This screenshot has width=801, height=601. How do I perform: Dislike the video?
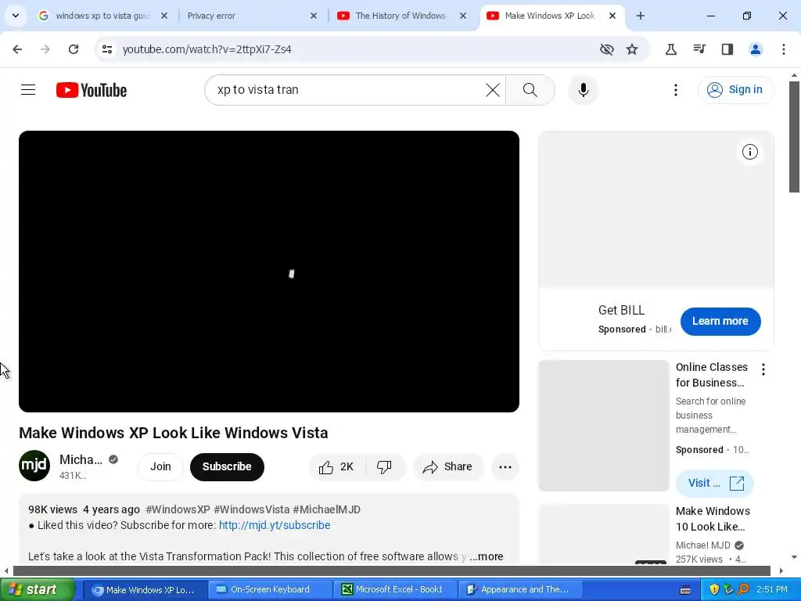click(x=384, y=466)
